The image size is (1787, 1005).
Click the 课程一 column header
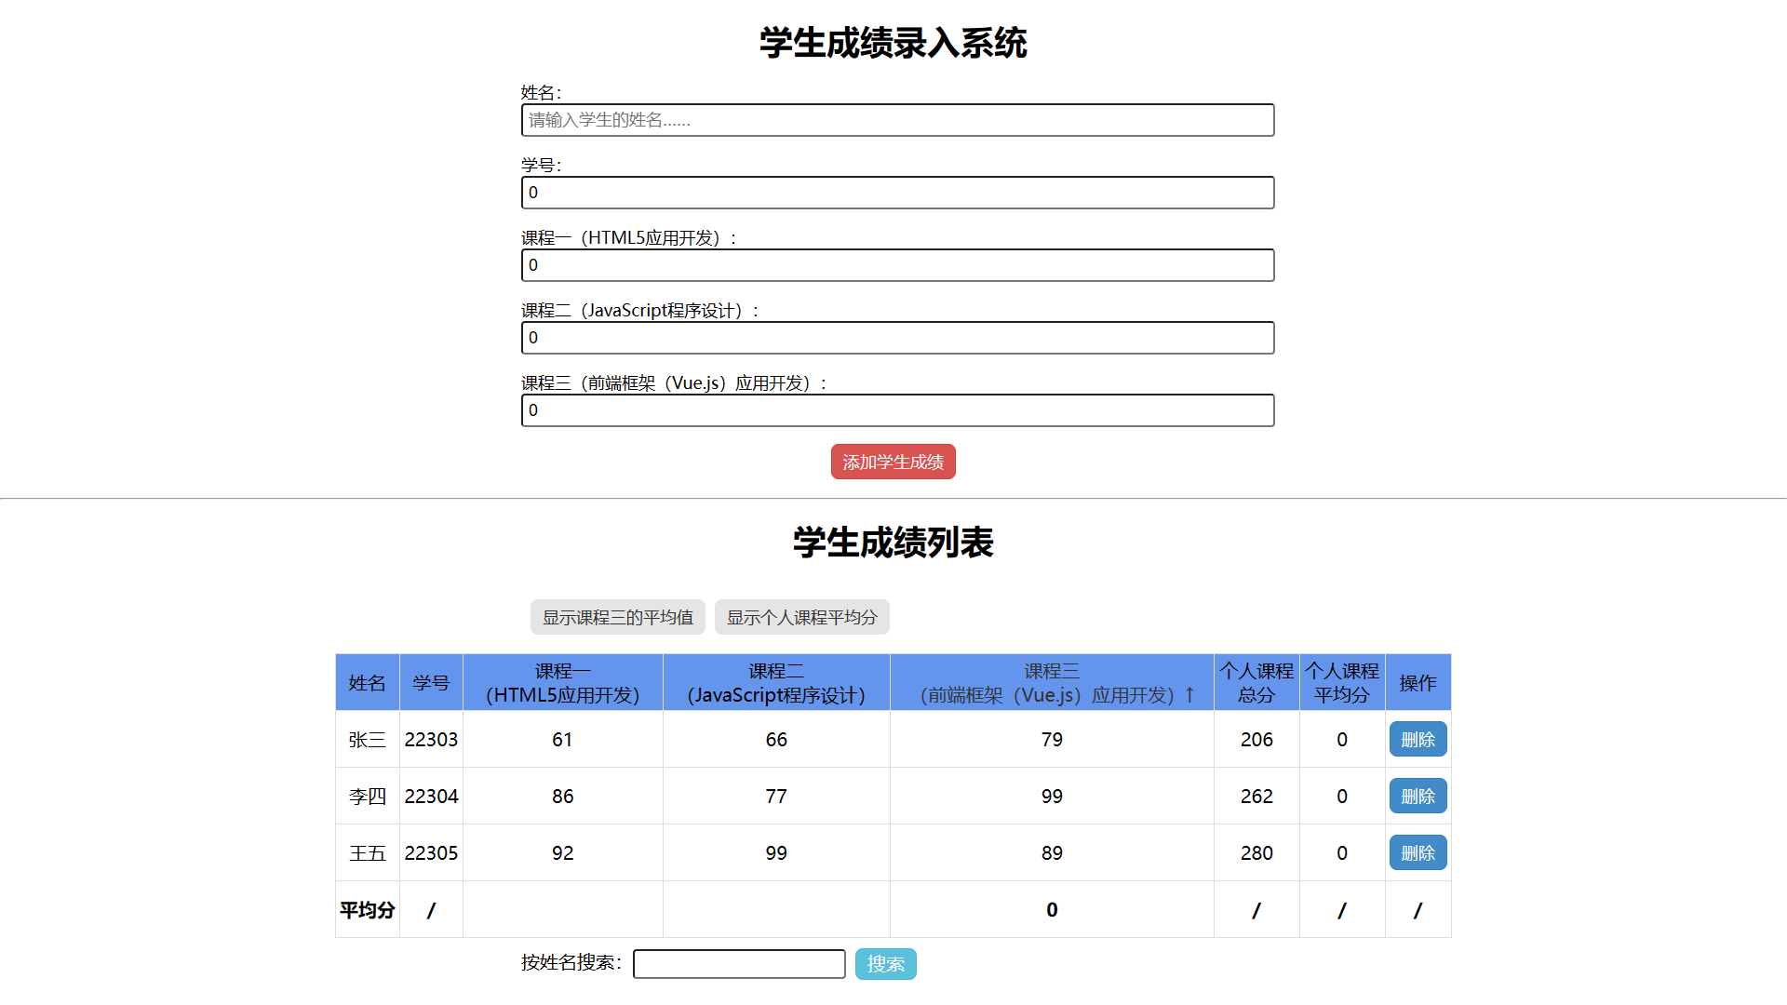point(562,683)
